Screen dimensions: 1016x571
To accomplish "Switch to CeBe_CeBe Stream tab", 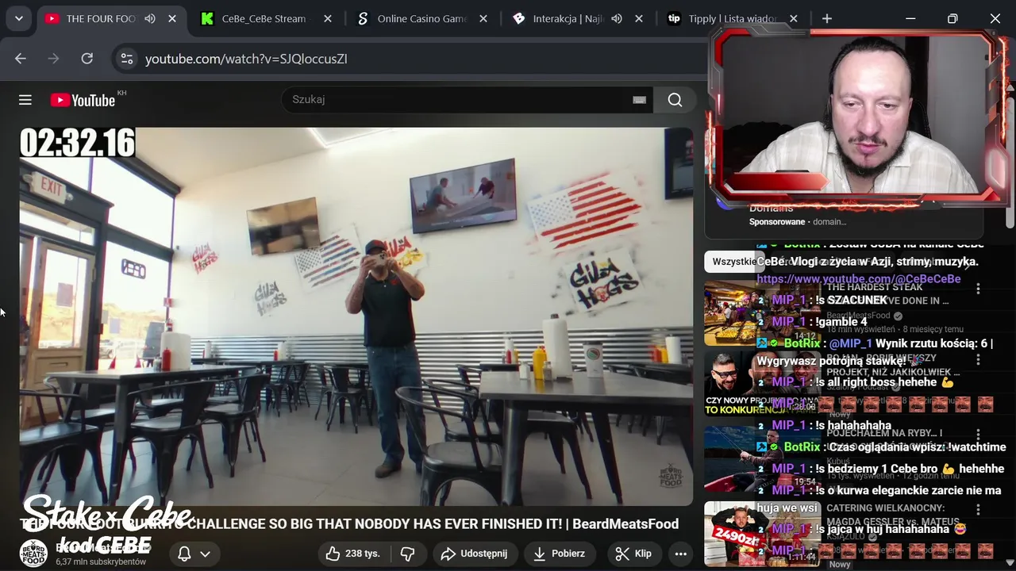I will tap(264, 18).
